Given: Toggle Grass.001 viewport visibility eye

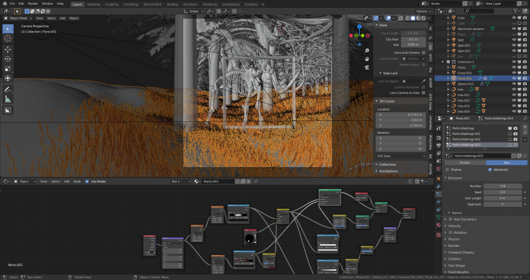Looking at the screenshot, I should tap(514, 72).
